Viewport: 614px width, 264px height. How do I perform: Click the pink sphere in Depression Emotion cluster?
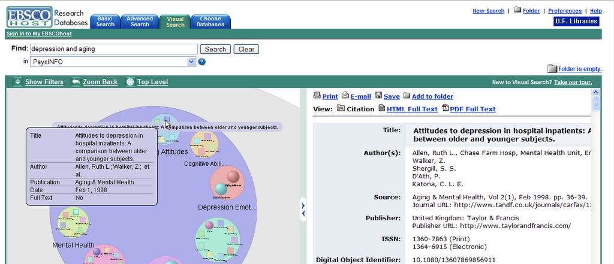click(233, 177)
